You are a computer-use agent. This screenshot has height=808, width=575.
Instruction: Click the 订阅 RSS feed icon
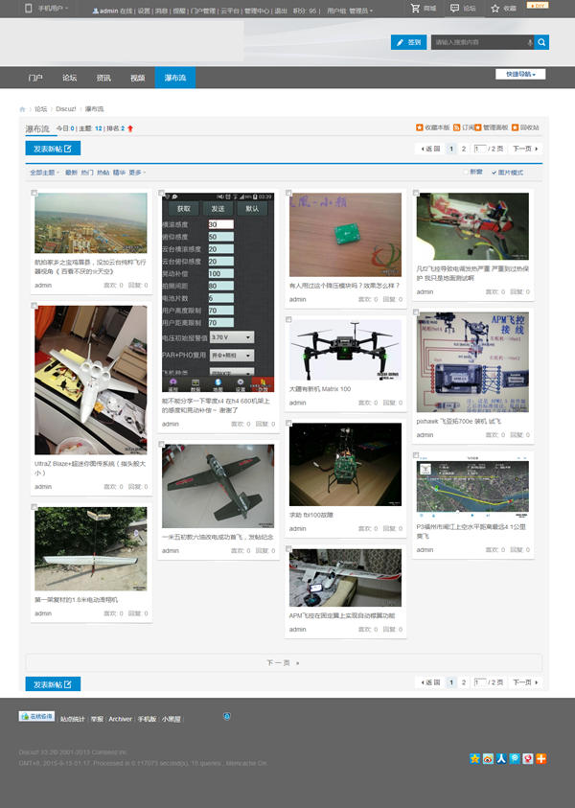[x=456, y=127]
